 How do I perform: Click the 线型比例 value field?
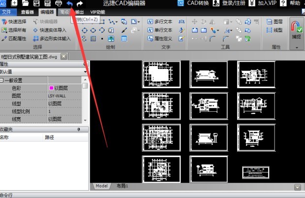pos(64,111)
